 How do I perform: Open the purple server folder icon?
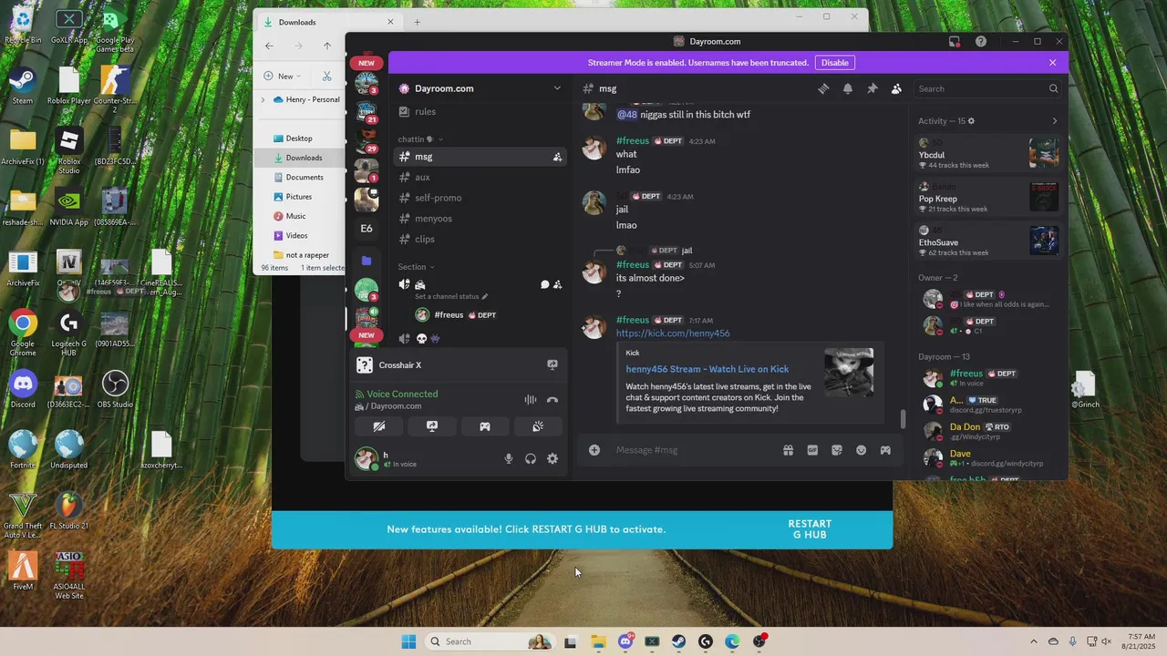(x=367, y=261)
